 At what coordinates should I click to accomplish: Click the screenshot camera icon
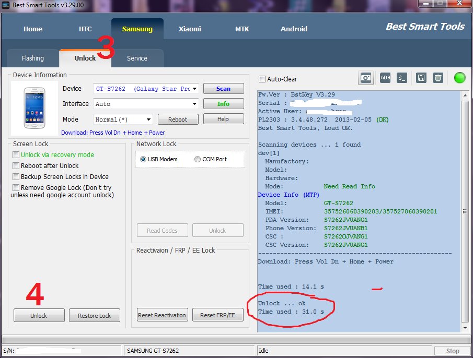[366, 78]
